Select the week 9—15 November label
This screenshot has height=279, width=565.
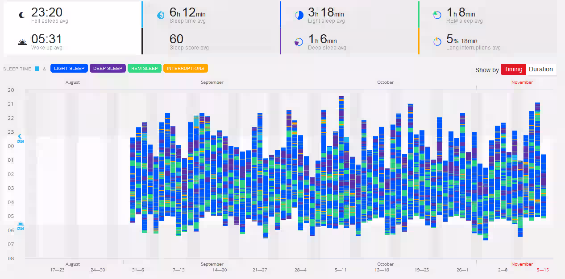pos(543,270)
